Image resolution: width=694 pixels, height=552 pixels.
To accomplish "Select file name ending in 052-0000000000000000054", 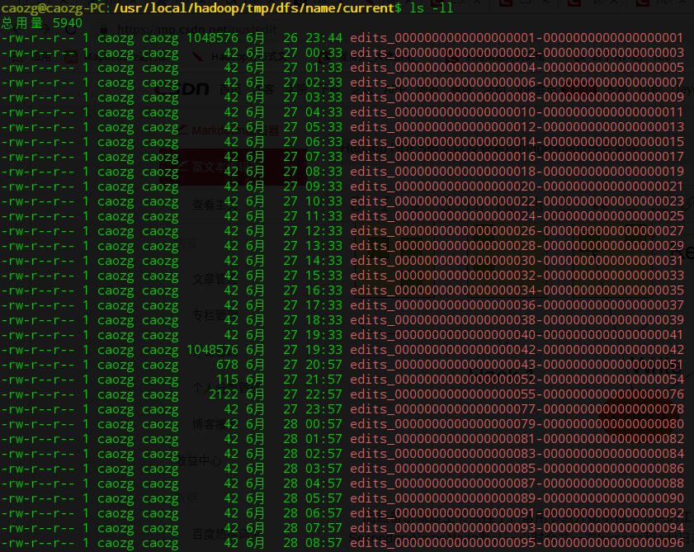I will 517,380.
